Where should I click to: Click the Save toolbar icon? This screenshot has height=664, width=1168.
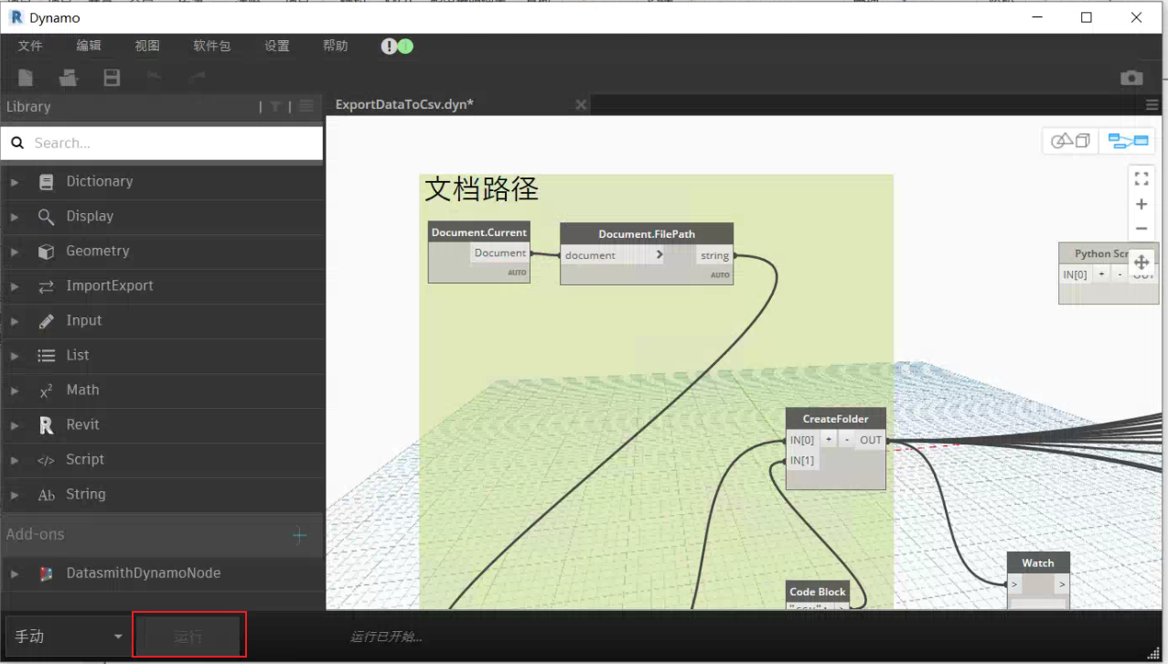[x=112, y=78]
